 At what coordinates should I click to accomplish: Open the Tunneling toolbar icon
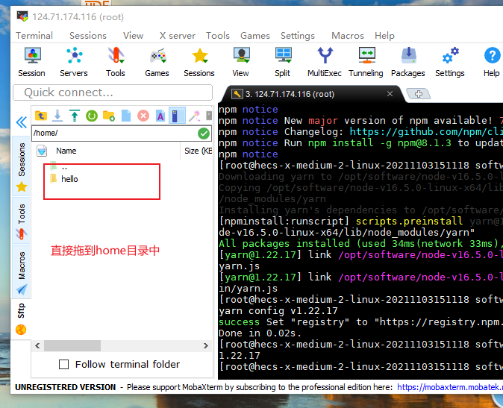(x=366, y=62)
